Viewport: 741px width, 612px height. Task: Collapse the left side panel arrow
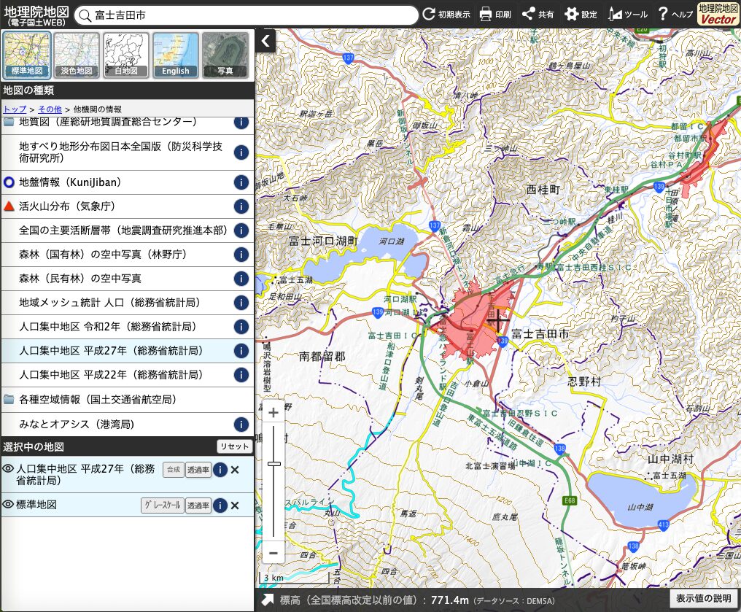click(266, 41)
